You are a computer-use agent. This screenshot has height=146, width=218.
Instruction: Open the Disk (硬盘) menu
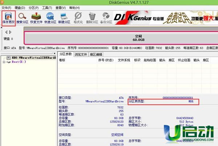(20, 8)
